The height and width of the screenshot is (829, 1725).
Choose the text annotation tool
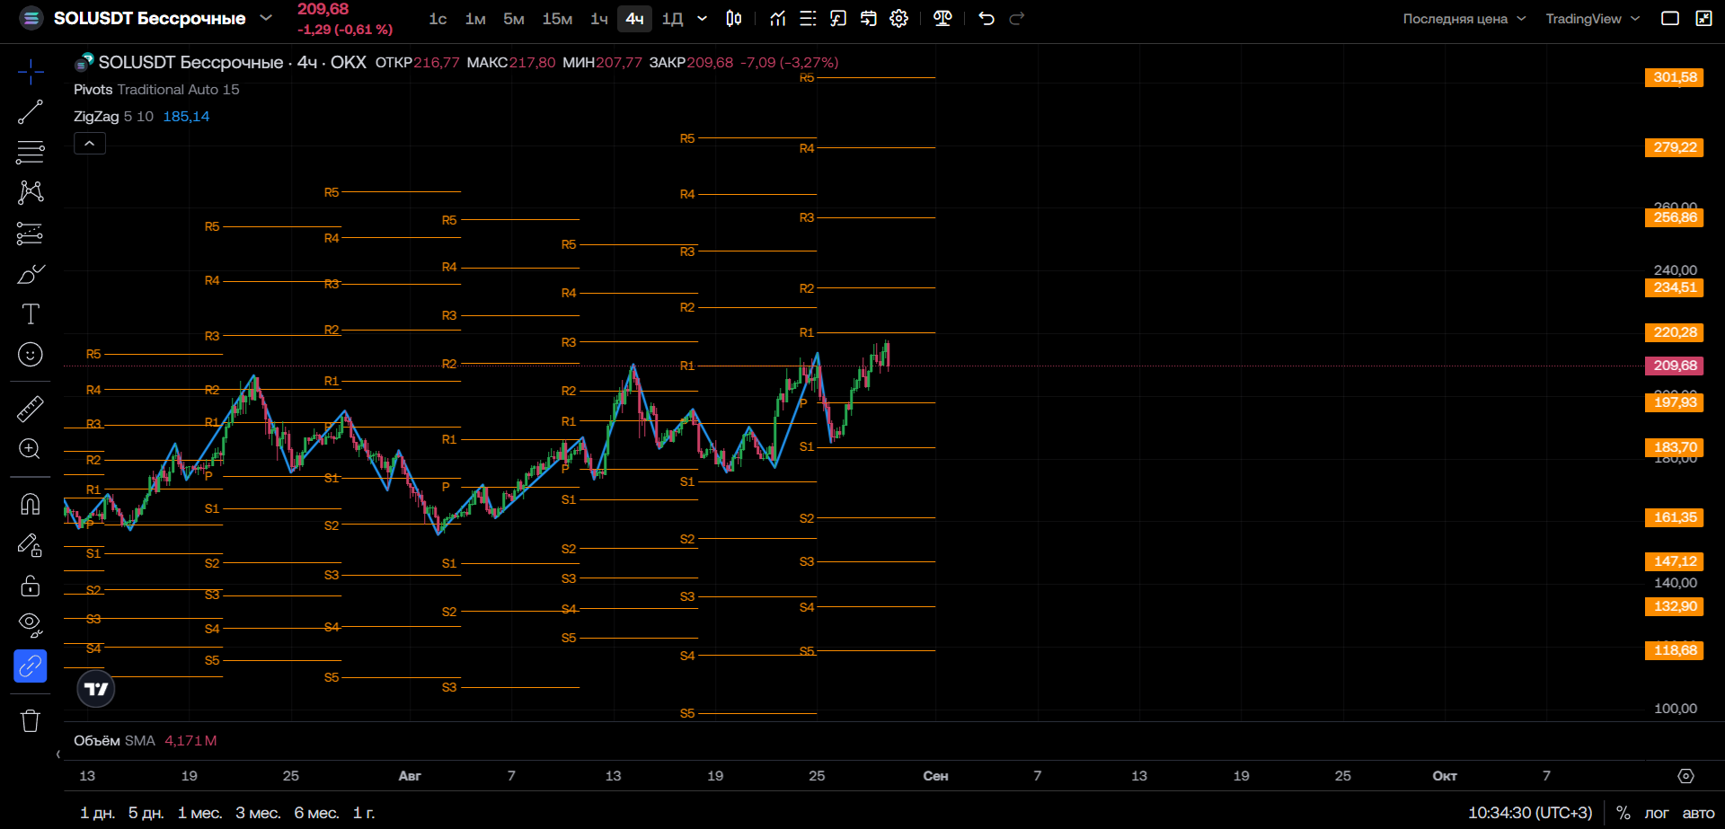click(30, 313)
